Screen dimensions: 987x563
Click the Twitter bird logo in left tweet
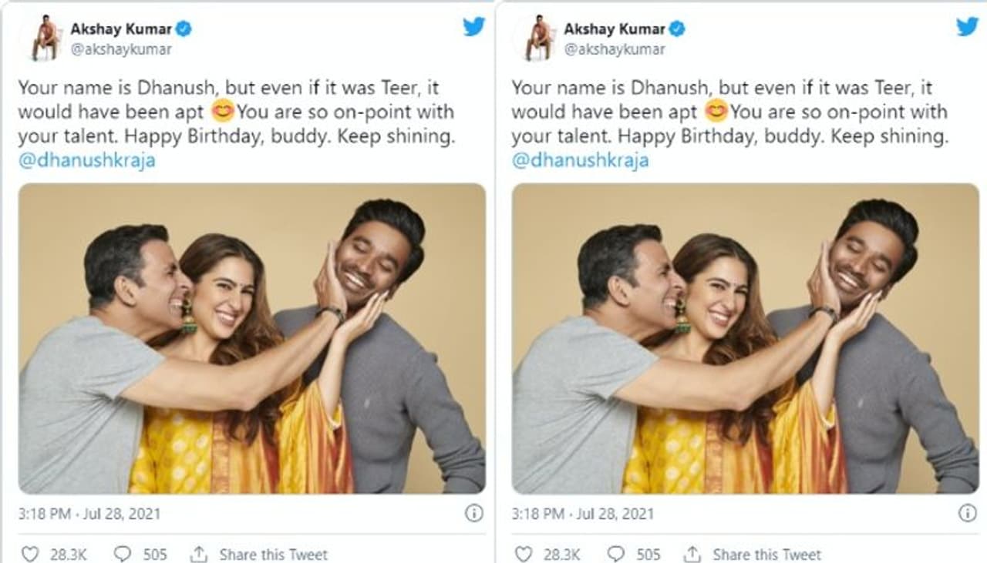click(473, 27)
